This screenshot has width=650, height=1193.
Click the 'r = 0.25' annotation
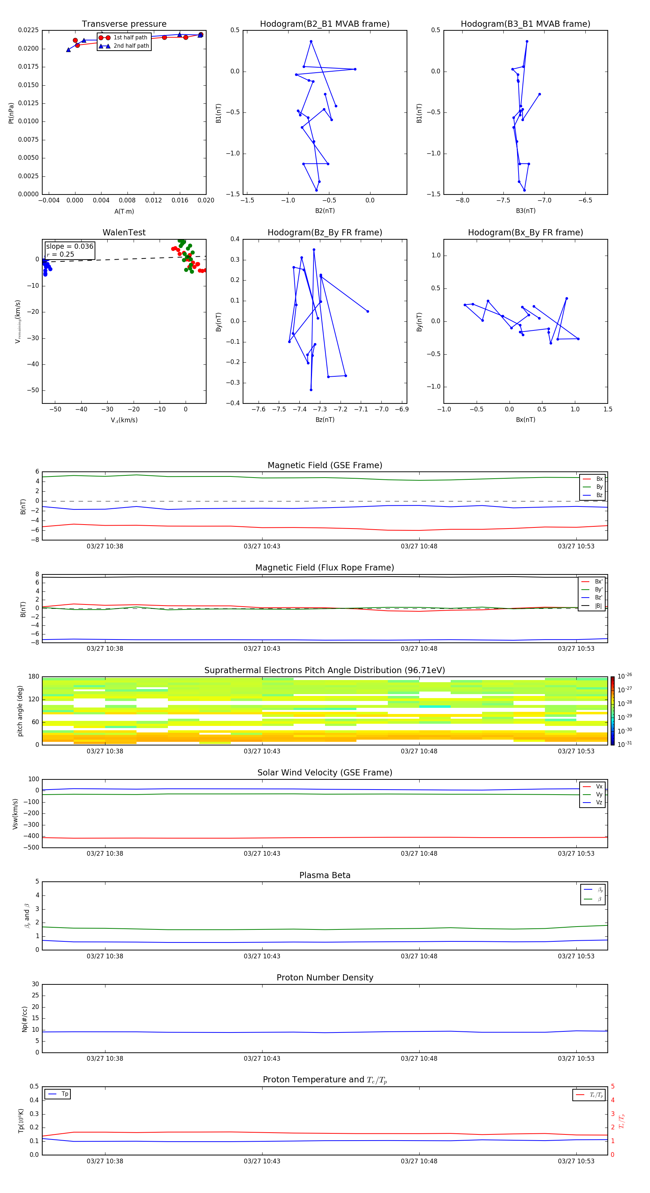point(60,254)
